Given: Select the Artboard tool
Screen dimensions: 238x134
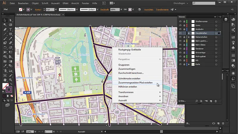Looking at the screenshot, I should pos(5,75).
